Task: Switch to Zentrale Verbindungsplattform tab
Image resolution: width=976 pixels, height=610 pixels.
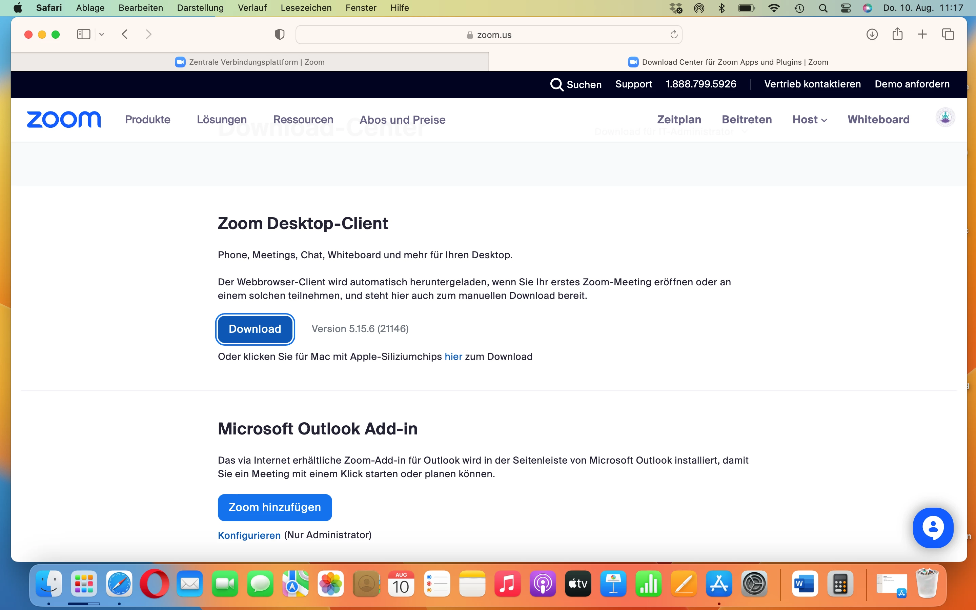Action: click(x=250, y=62)
